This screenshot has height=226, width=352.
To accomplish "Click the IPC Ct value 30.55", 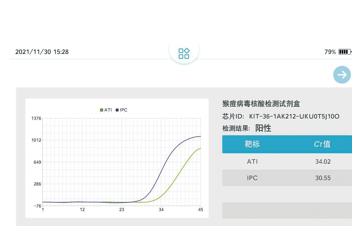I will pos(323,178).
